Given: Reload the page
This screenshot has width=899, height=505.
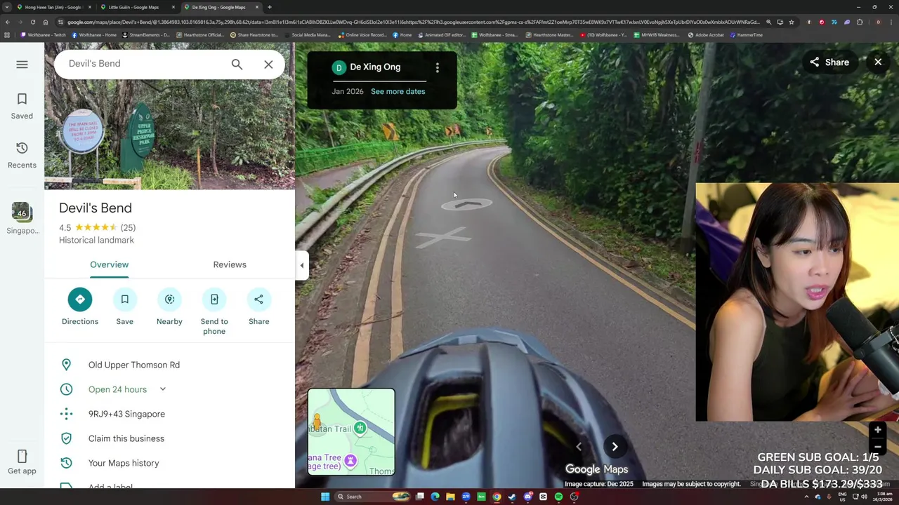Looking at the screenshot, I should (x=32, y=22).
